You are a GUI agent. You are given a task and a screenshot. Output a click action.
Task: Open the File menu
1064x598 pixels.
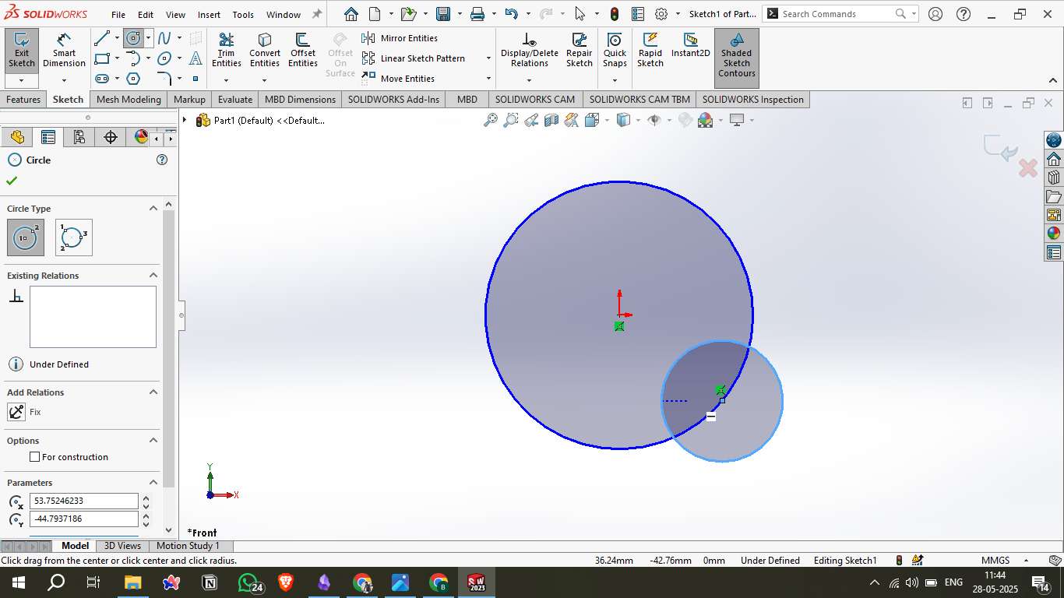(x=118, y=15)
